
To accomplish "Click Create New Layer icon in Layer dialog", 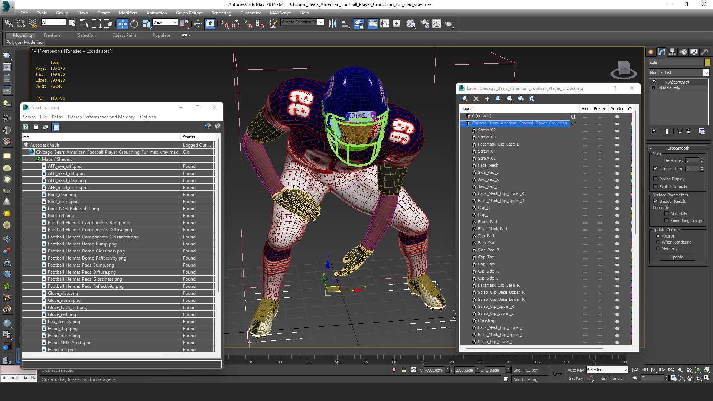I will tap(465, 99).
